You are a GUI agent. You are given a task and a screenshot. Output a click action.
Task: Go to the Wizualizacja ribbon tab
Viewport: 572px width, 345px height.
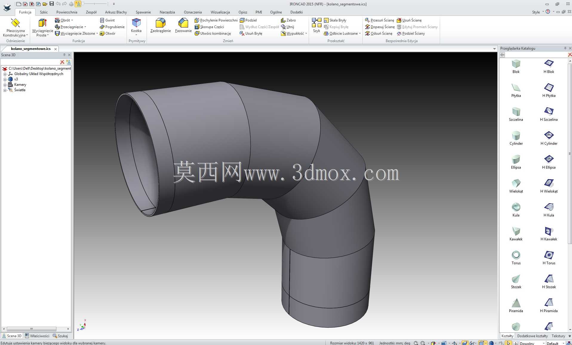coord(220,12)
